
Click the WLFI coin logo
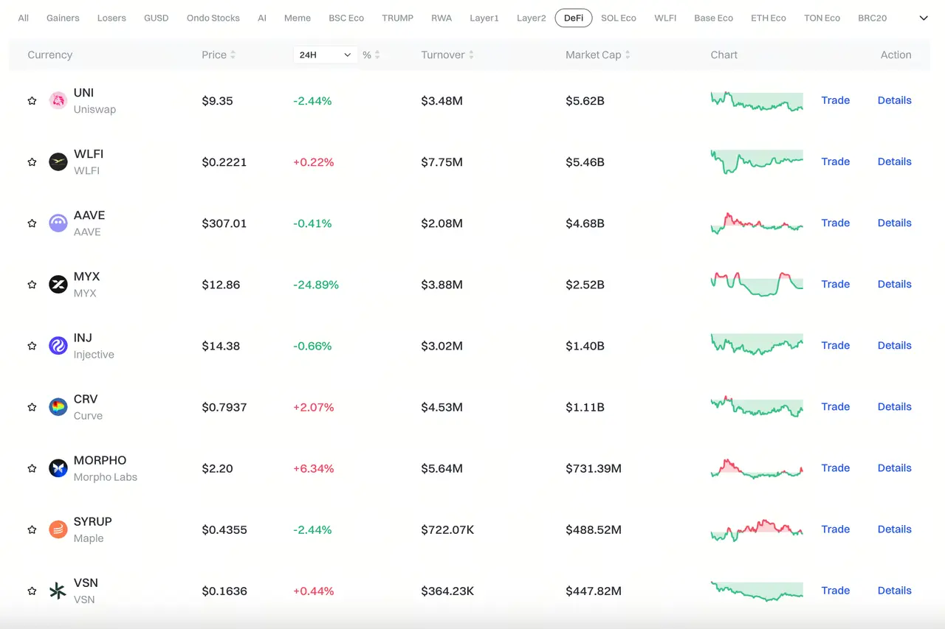pos(58,161)
